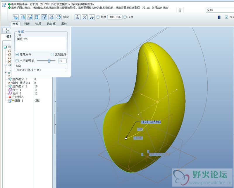Click feature number 12 cell
Screen dimensions: 234x188
click(x=36, y=93)
